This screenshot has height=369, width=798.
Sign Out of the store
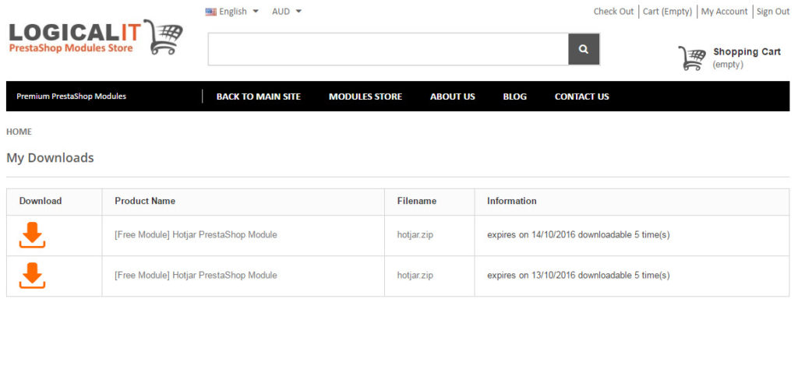pos(772,12)
